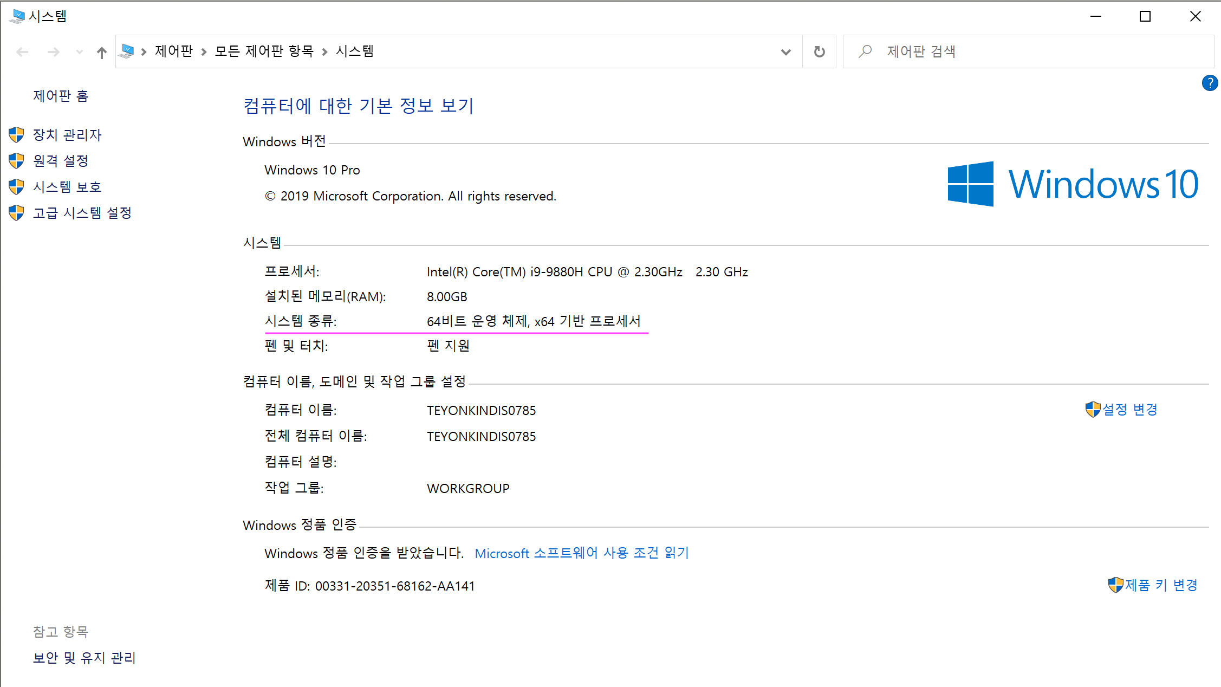Close the 시스템 window
Image resolution: width=1221 pixels, height=687 pixels.
(x=1195, y=16)
